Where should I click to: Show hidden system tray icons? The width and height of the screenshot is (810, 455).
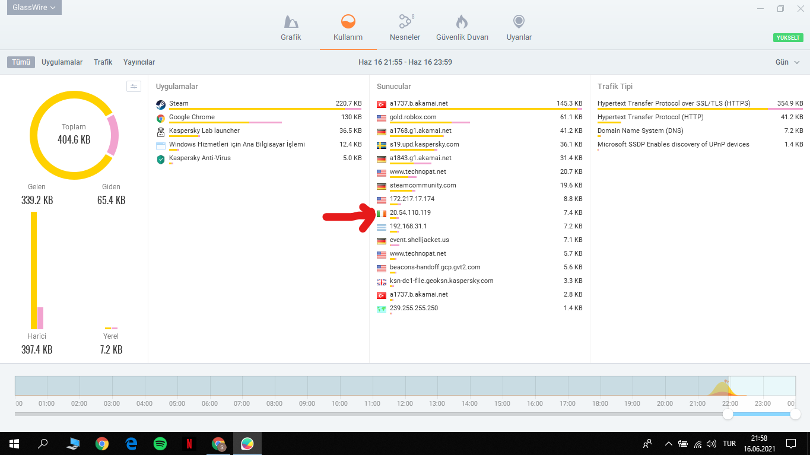click(x=669, y=443)
